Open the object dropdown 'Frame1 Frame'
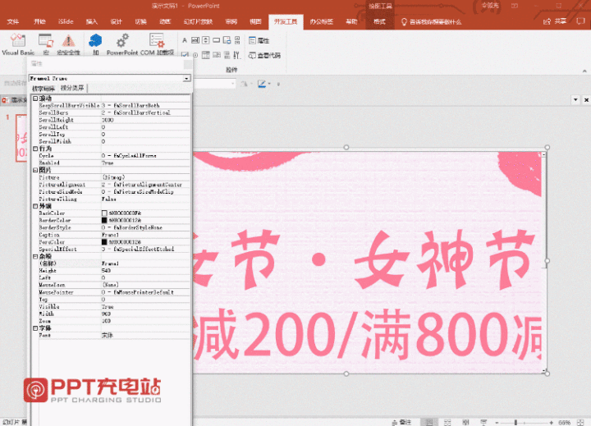 186,79
